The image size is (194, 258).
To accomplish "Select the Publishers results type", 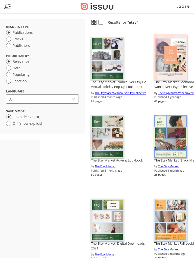I will [9, 46].
